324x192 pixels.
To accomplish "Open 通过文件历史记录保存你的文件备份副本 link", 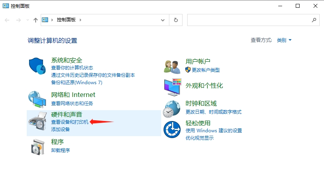I will click(x=93, y=75).
